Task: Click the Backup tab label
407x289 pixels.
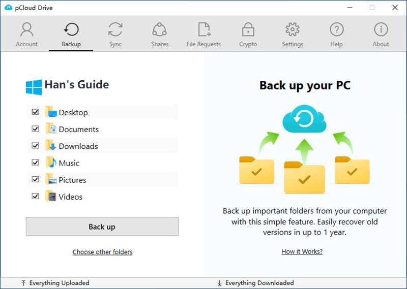Action: 71,44
